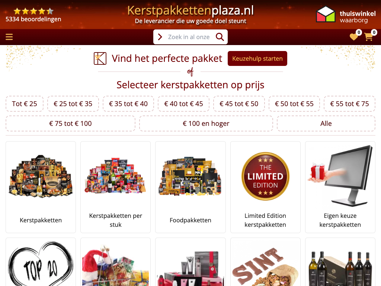Choose the € 100 en hoger filter
Viewport: 381px width, 286px height.
[x=206, y=124]
